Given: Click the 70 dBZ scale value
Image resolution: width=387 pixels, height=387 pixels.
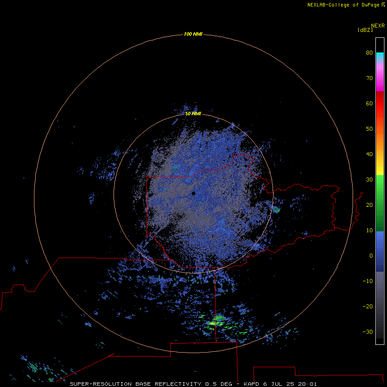Looking at the screenshot, I should (369, 78).
